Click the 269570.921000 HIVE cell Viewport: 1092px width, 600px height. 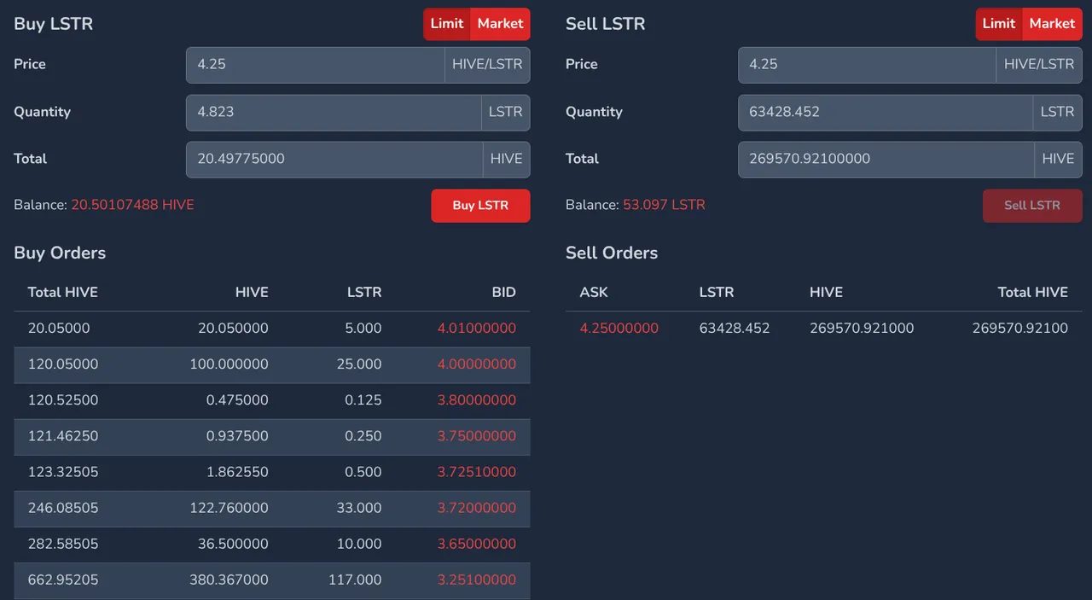[862, 329]
